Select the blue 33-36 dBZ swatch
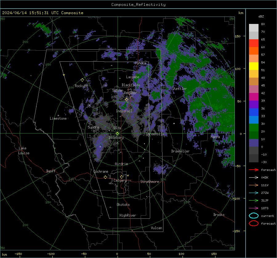277x258 pixels. click(x=254, y=112)
